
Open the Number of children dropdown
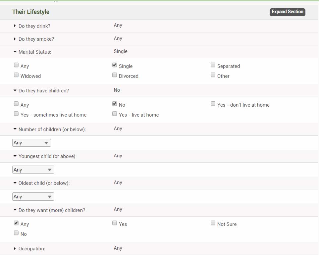(x=31, y=143)
